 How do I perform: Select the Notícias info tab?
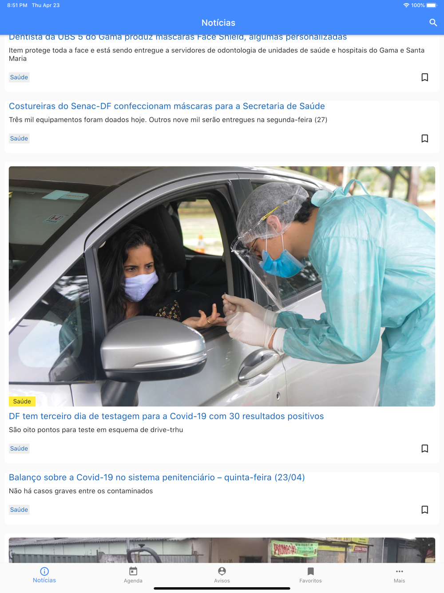pos(44,575)
